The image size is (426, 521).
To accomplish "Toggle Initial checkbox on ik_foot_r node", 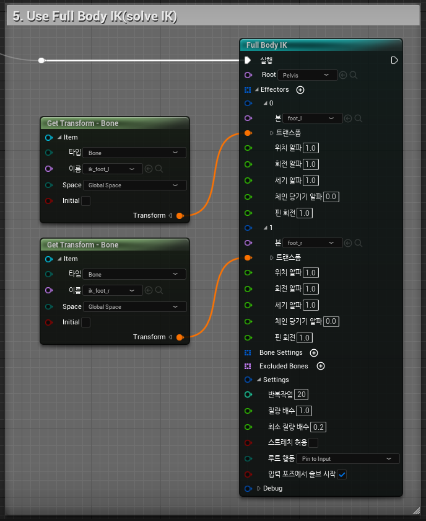I will click(x=85, y=323).
